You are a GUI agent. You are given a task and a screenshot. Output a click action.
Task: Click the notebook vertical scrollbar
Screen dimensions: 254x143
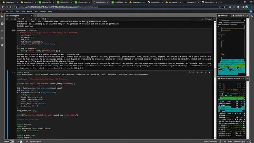(x=215, y=80)
